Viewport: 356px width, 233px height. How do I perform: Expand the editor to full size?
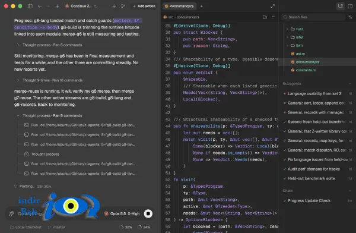pos(273,6)
